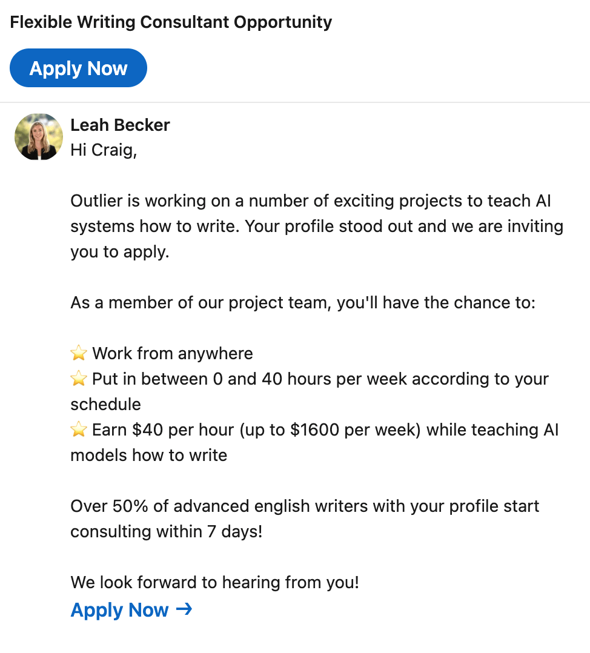Follow the Apply Now link at the bottom
Image resolution: width=590 pixels, height=653 pixels.
[x=119, y=610]
